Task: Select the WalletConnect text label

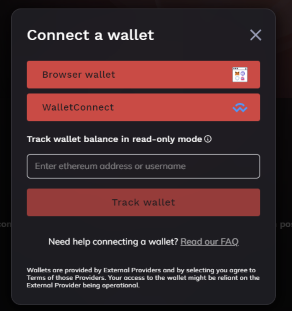Action: pos(78,107)
